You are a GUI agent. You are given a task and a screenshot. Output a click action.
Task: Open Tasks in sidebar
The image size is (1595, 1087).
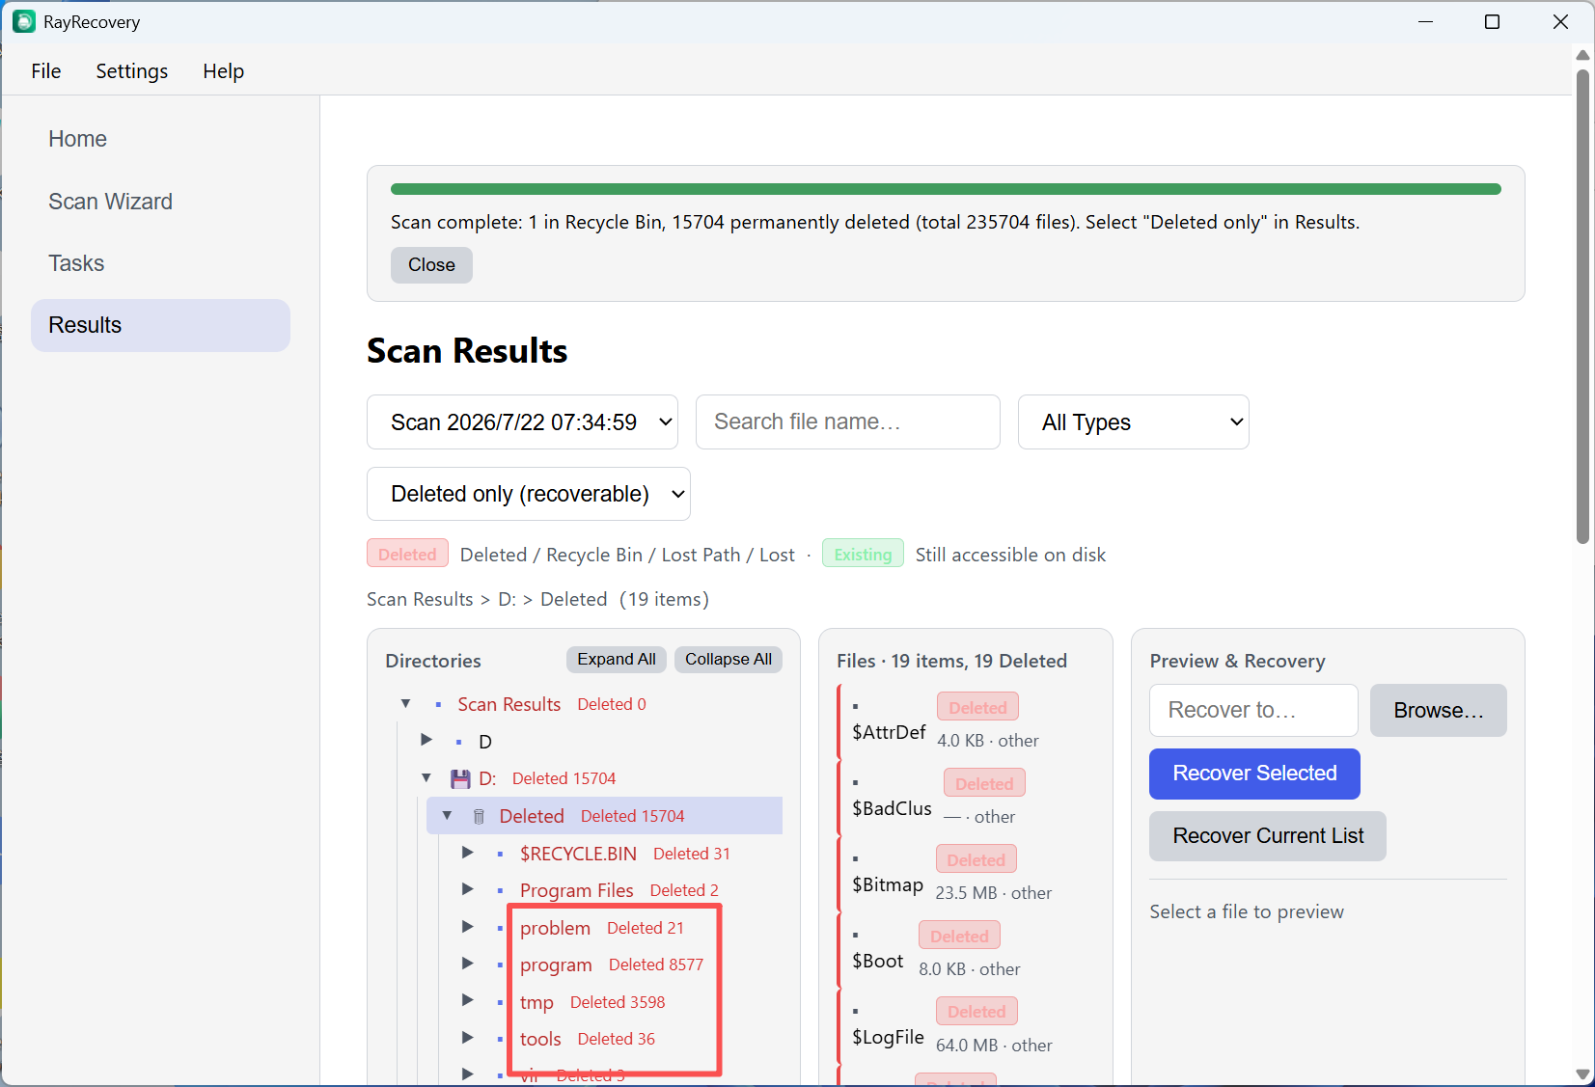[160, 263]
